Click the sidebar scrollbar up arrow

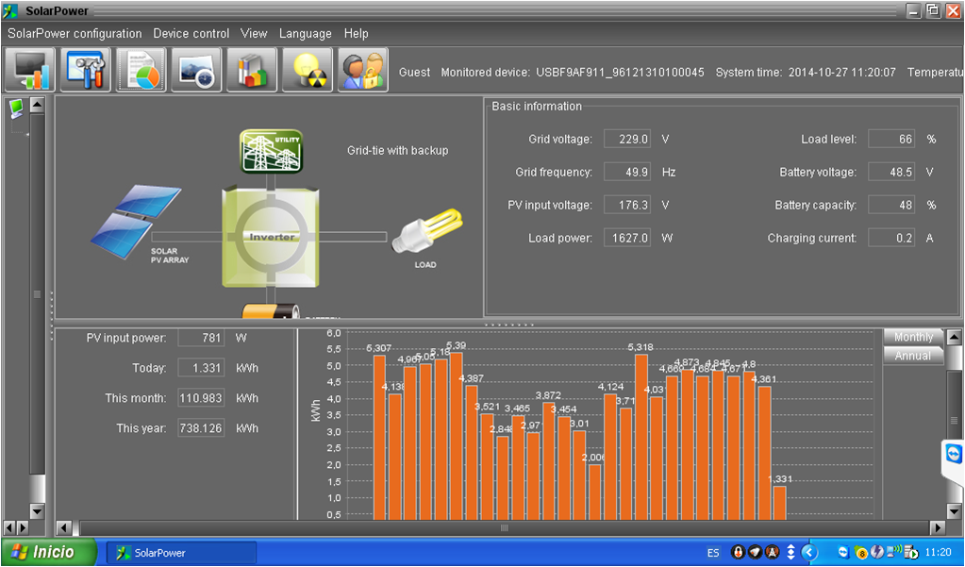[x=37, y=105]
